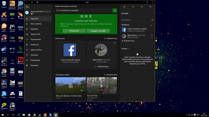Open Google Chrome desktop shortcut
Viewport: 209px width, 117px height.
pyautogui.click(x=4, y=73)
